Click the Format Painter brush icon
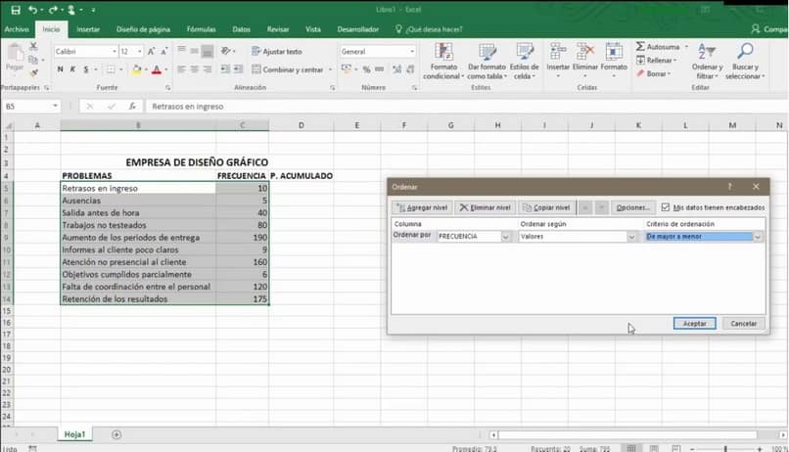The width and height of the screenshot is (789, 452). [33, 73]
